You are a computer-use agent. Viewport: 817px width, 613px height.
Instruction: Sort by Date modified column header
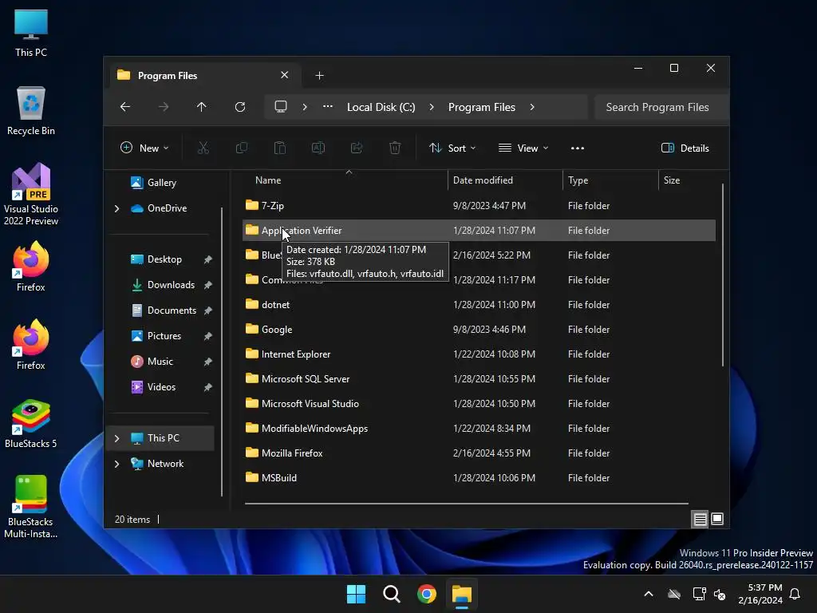[x=505, y=180]
